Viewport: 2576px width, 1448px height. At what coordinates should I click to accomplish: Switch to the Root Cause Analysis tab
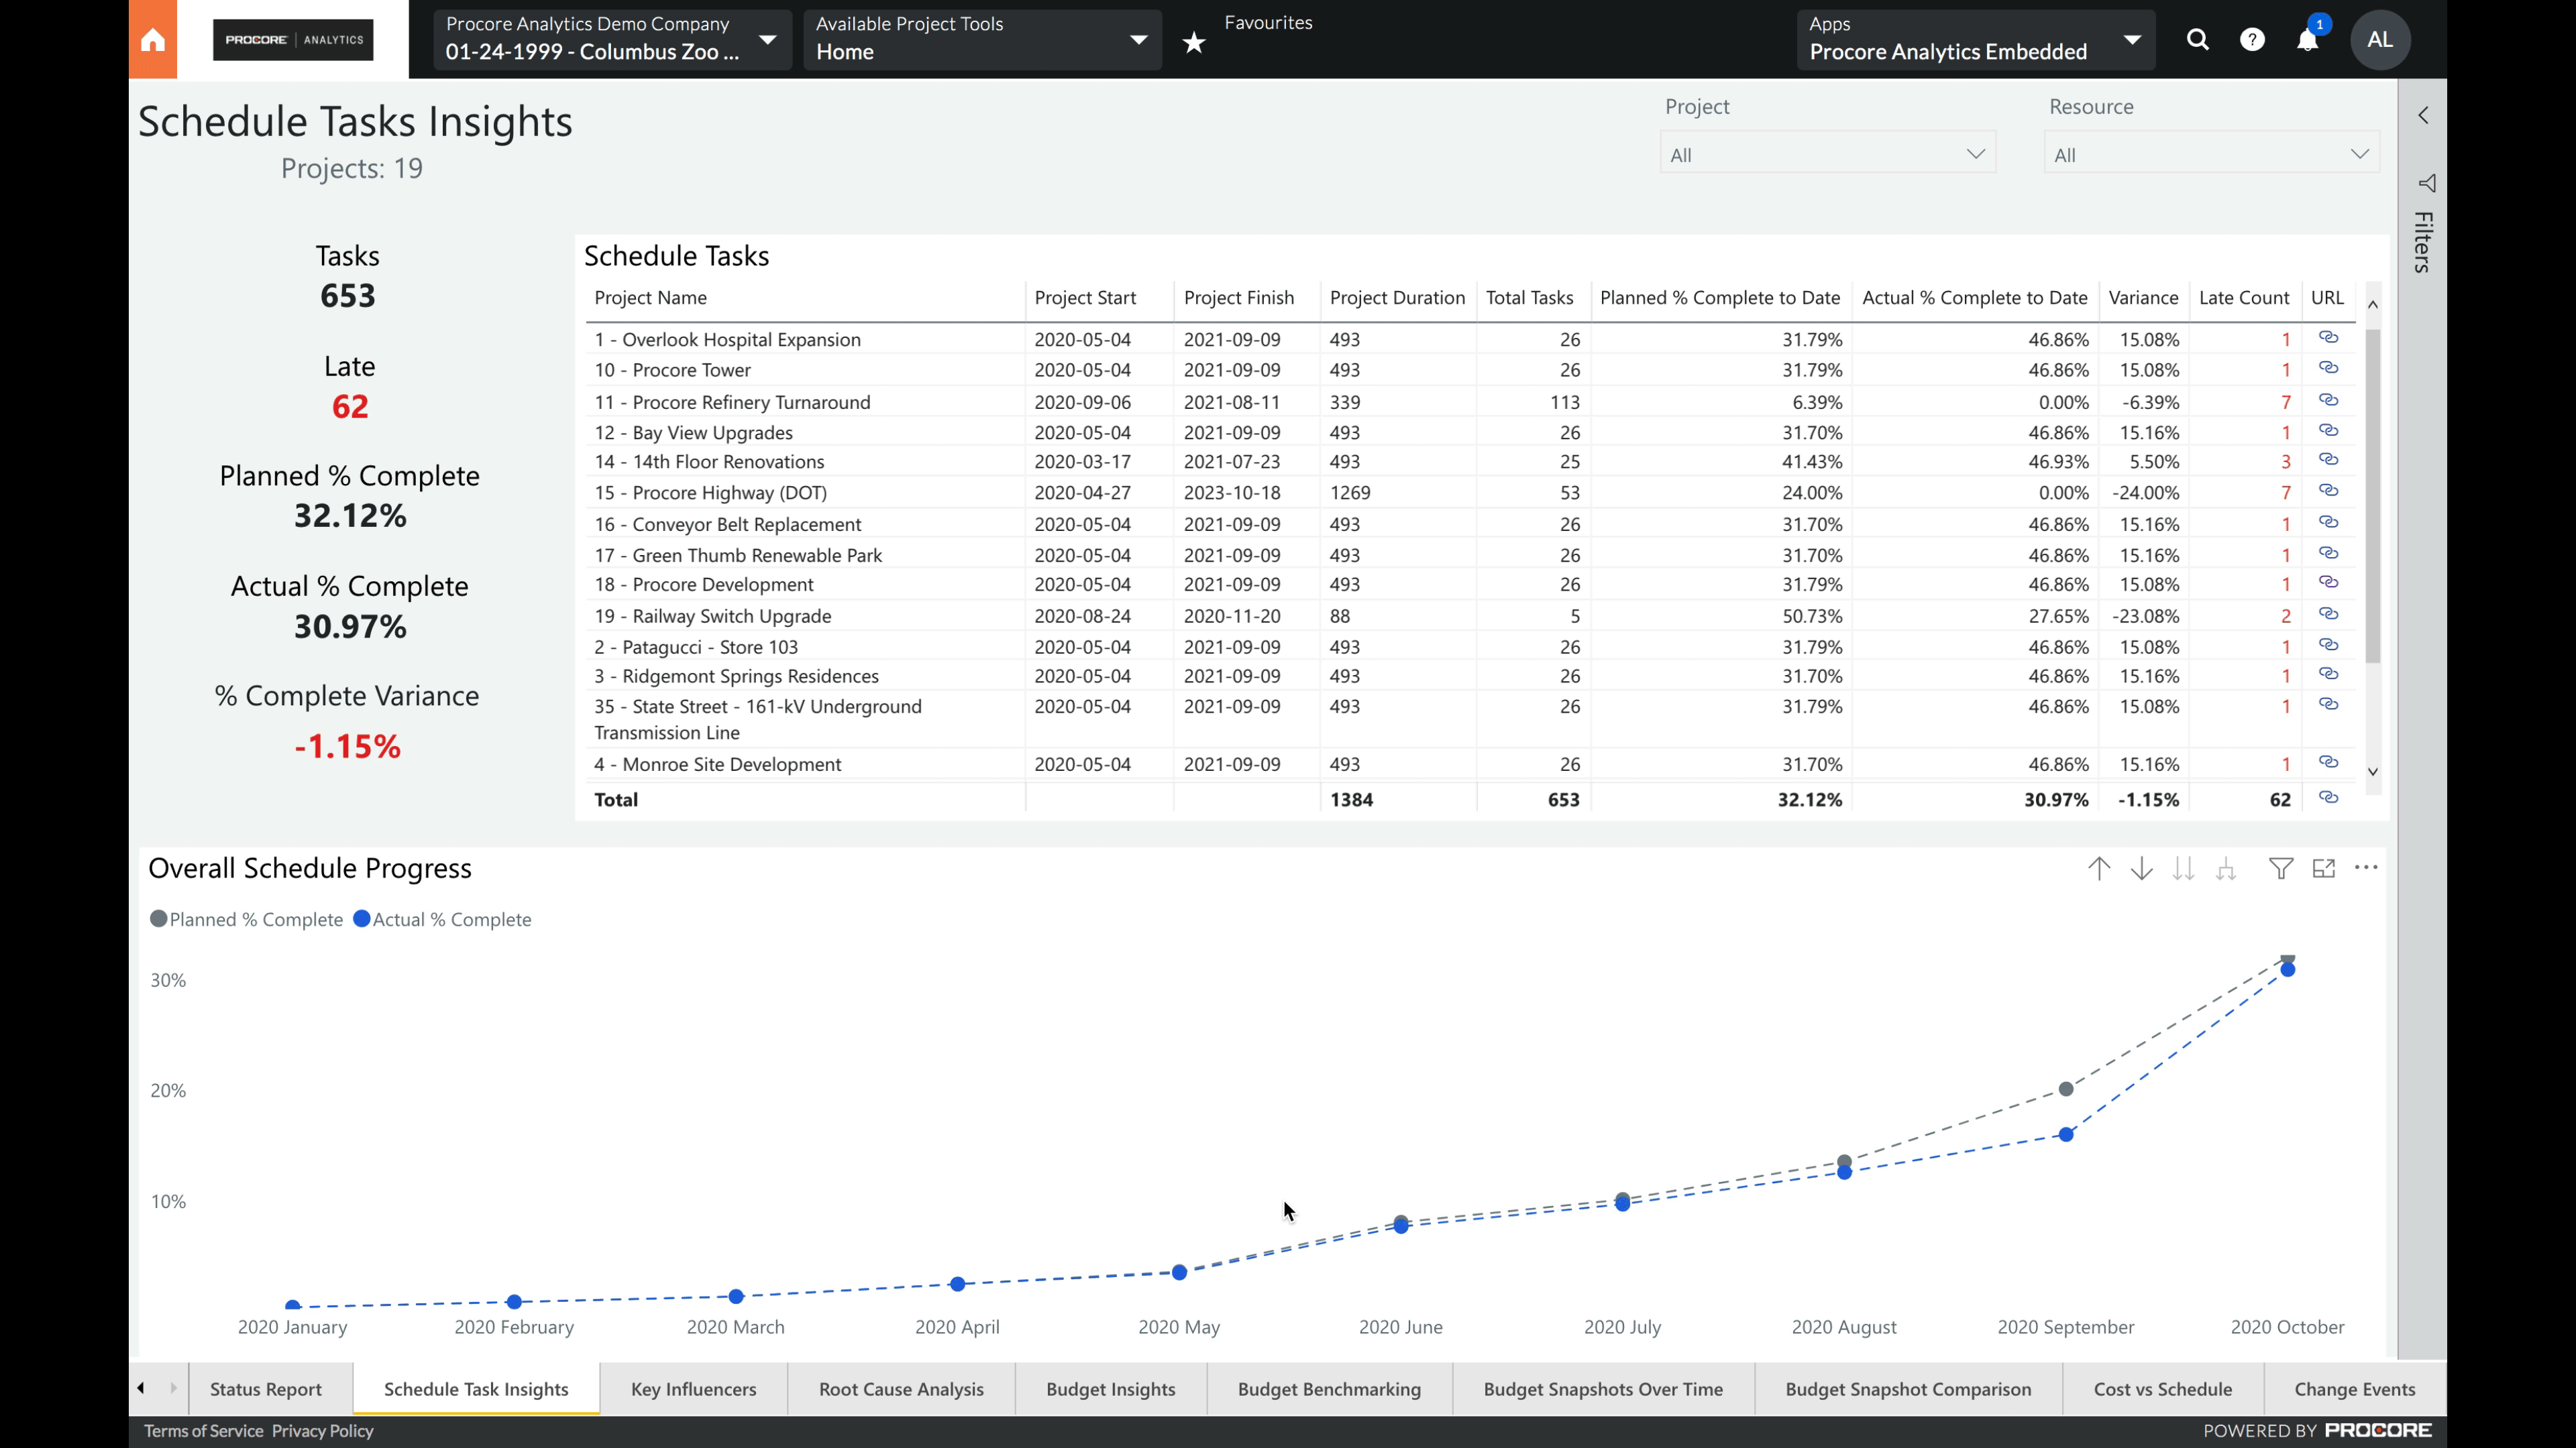pyautogui.click(x=901, y=1389)
